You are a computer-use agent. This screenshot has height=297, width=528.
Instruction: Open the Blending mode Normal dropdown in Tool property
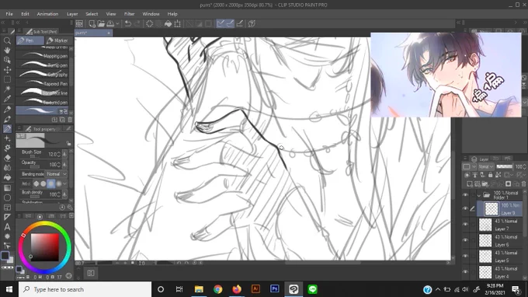click(57, 174)
